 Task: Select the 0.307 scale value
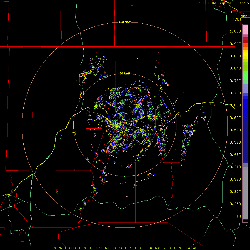coord(235,192)
